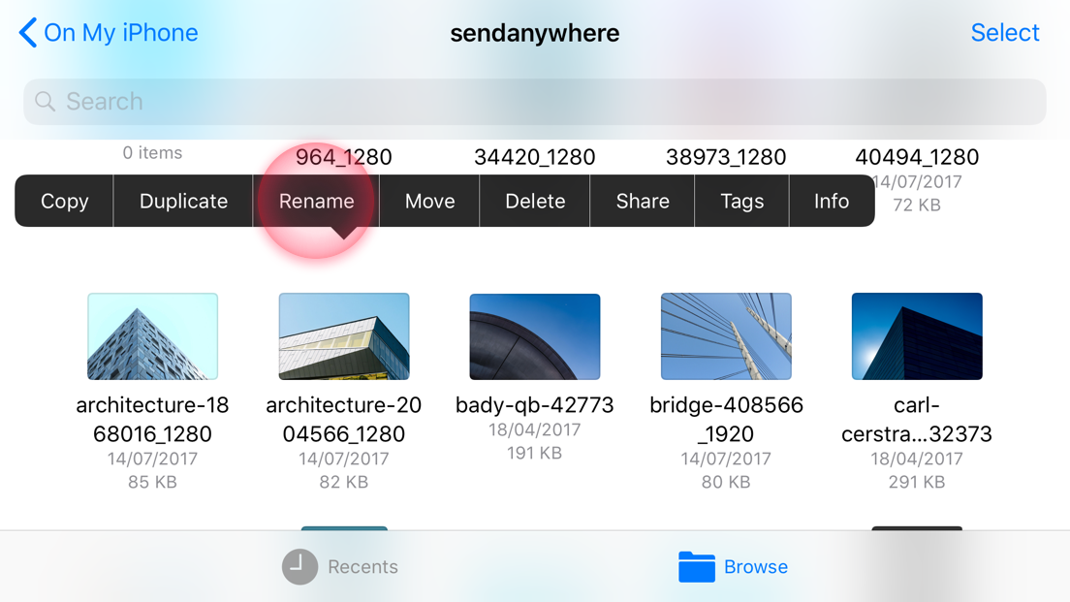Click the carl-cerstra...32373 file name
Screen dimensions: 1070x602
pyautogui.click(x=917, y=419)
